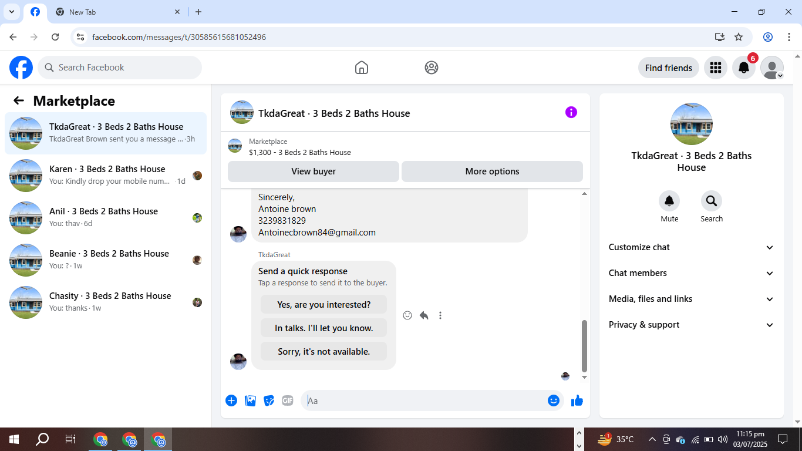This screenshot has height=451, width=802.
Task: Click the Find friends button
Action: point(669,68)
